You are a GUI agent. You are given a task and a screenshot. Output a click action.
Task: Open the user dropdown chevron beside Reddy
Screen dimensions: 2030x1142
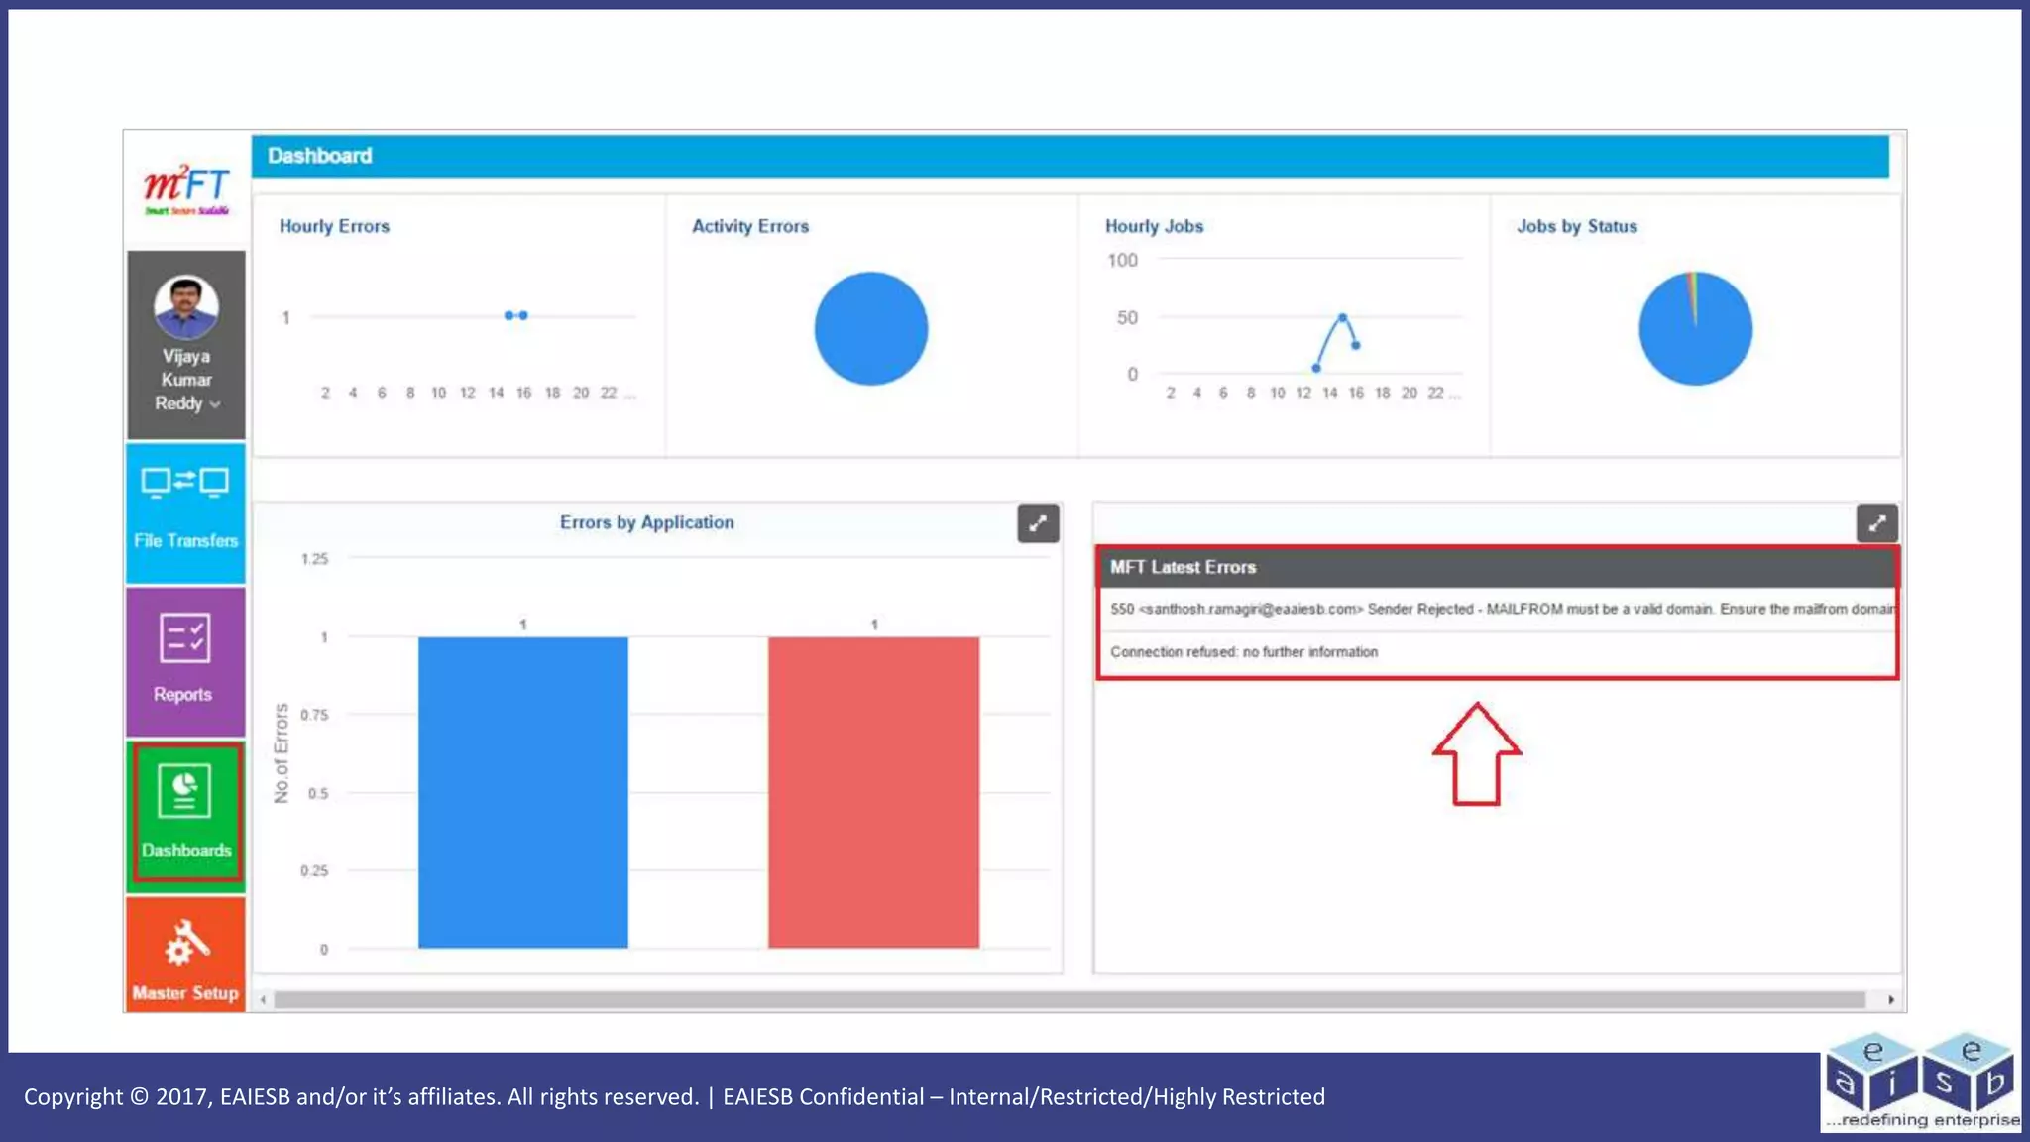(215, 404)
